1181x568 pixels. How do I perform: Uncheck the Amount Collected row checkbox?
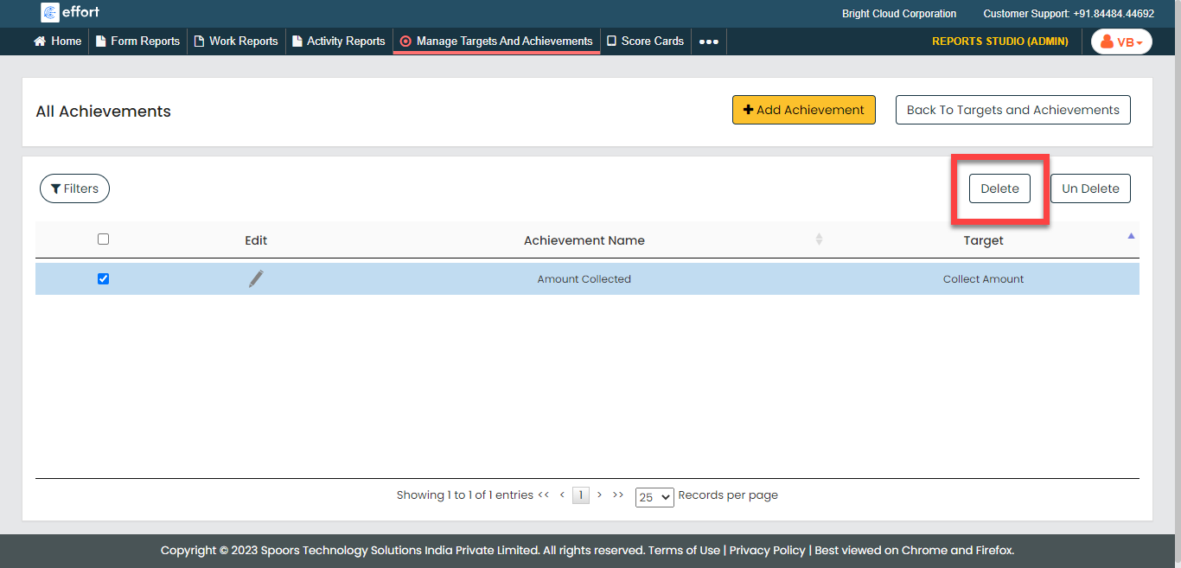(x=104, y=278)
